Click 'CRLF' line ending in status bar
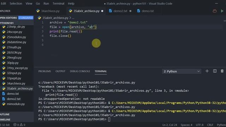Image resolution: width=226 pixels, height=127 pixels. tap(210, 125)
